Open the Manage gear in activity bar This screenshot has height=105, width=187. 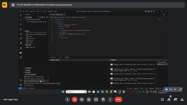[x=21, y=85]
